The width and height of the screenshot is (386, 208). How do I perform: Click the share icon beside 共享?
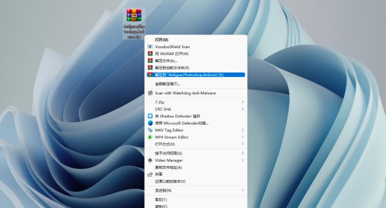[150, 174]
